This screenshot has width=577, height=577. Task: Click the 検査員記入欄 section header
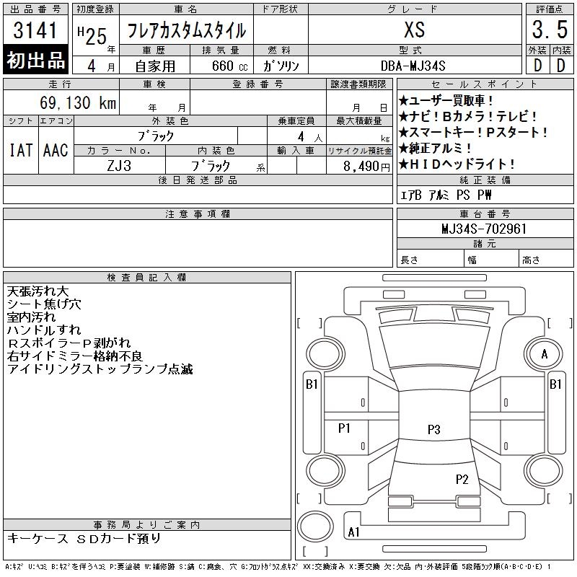pos(147,278)
